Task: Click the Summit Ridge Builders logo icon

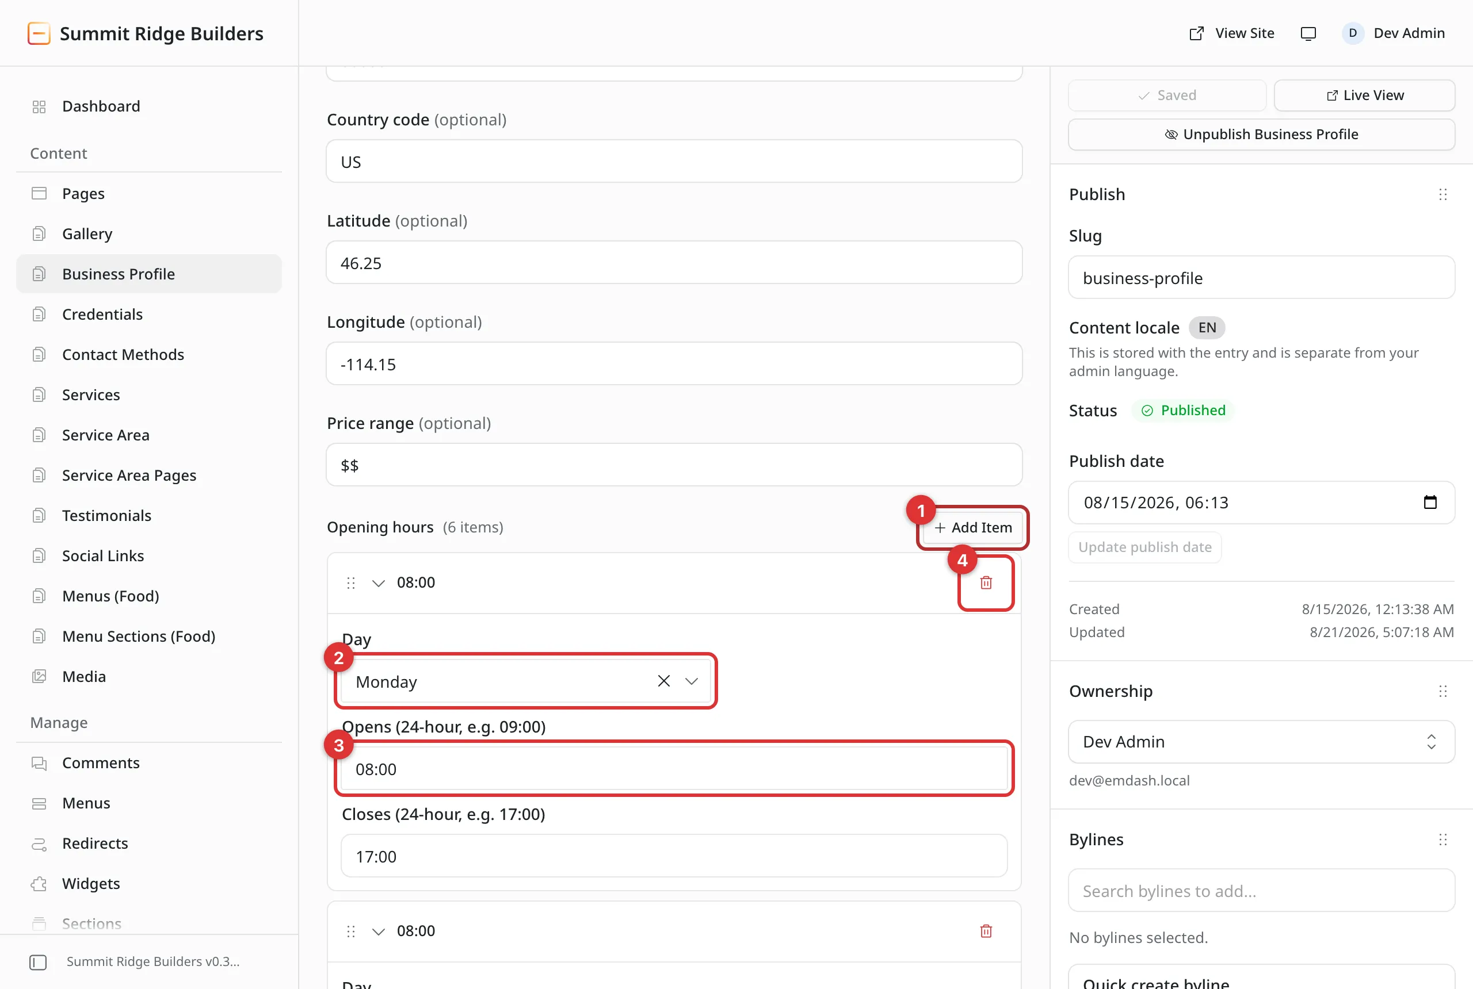Action: (39, 33)
